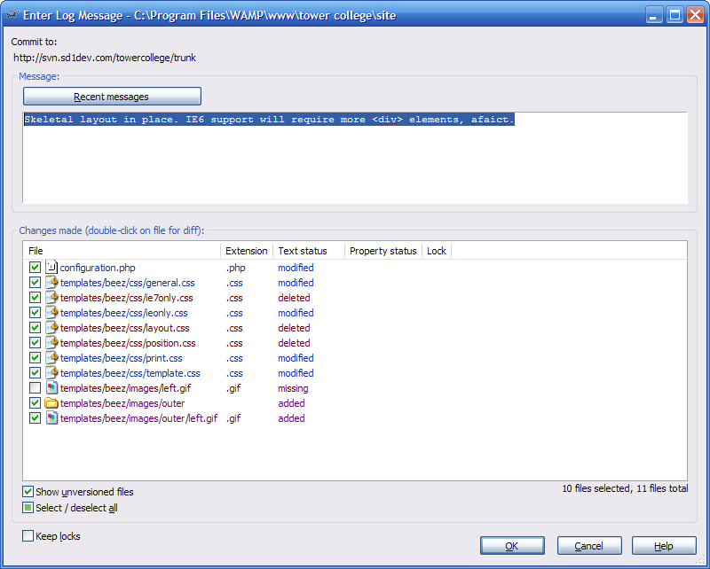Click the File column header

point(122,251)
